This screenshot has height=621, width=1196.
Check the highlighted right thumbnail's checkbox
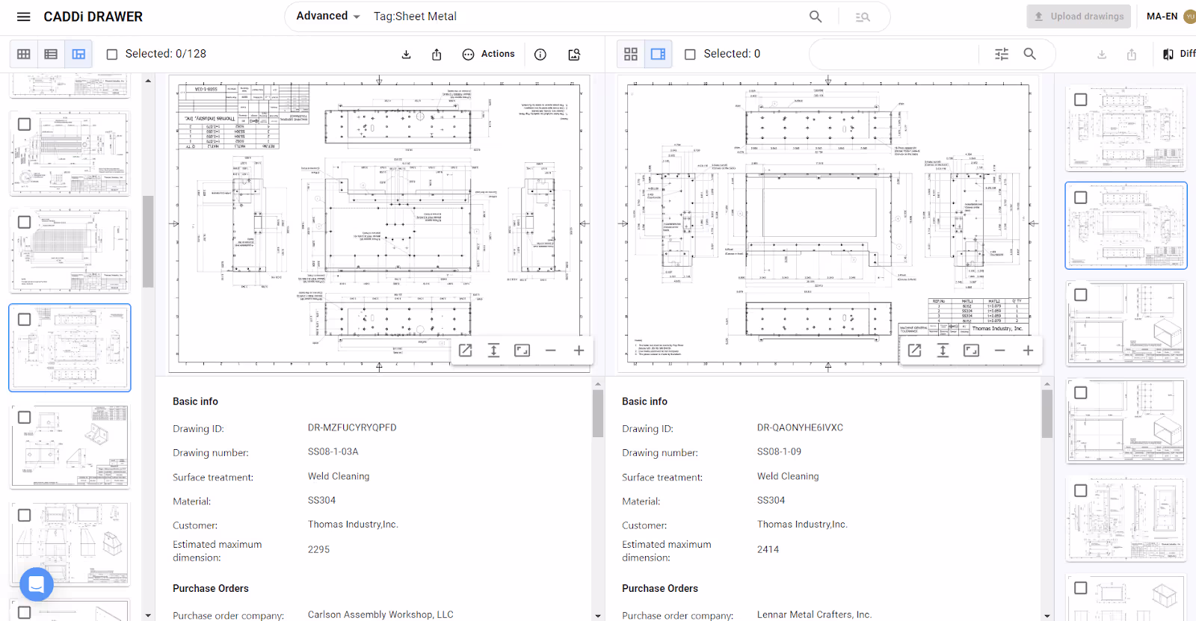[1080, 197]
